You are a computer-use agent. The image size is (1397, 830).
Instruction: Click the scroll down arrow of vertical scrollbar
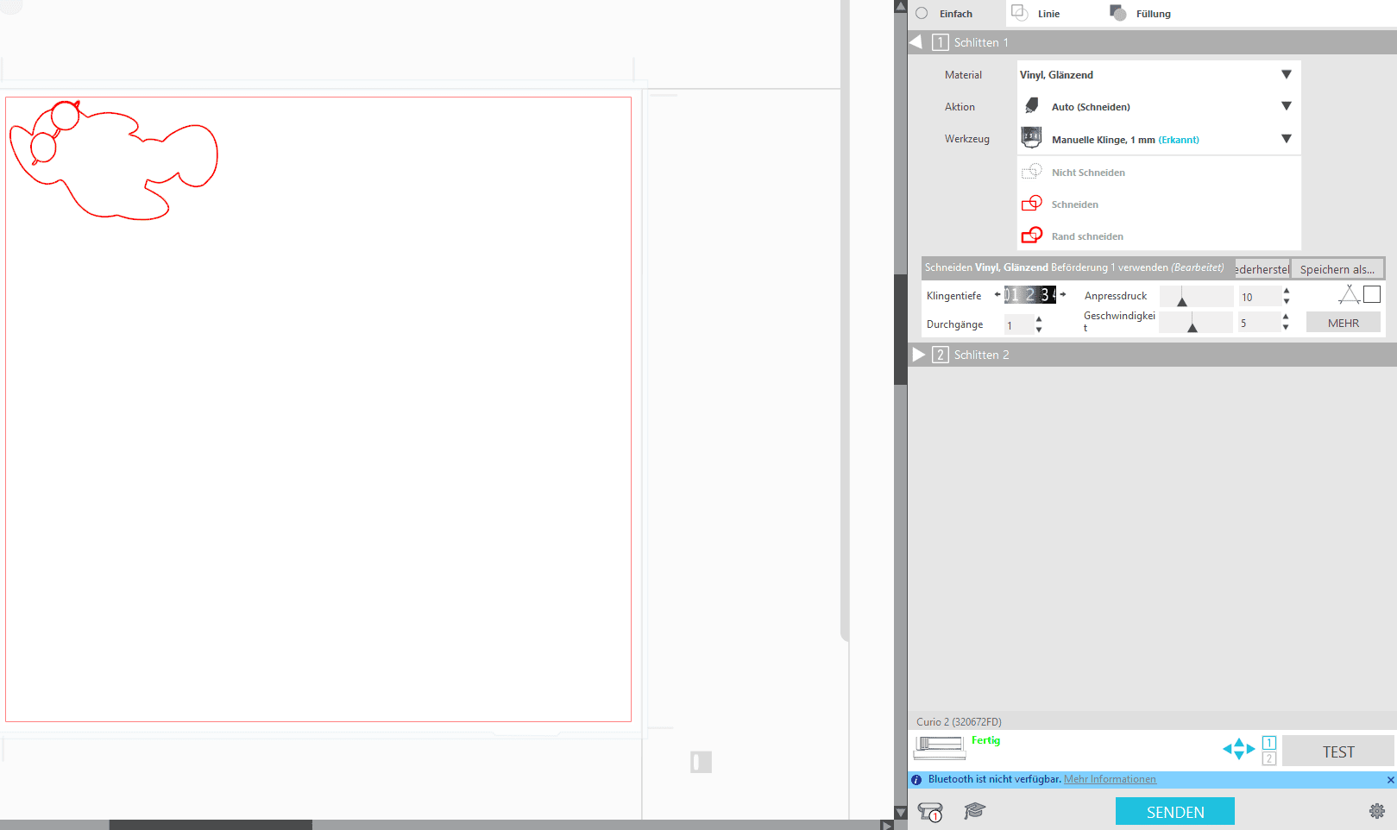(x=901, y=812)
